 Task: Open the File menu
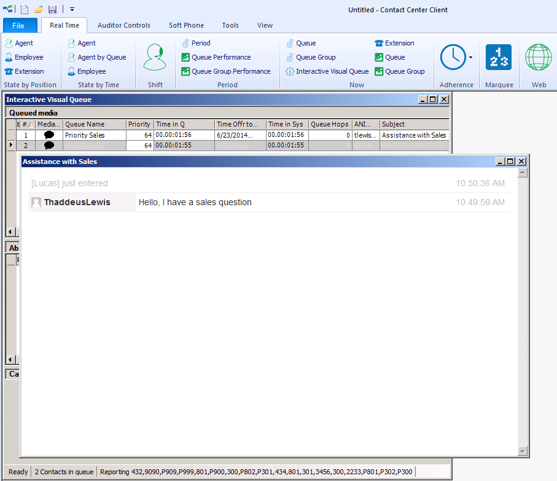pos(18,25)
